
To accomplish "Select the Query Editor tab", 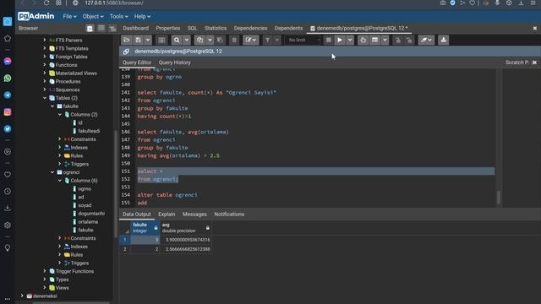I will (137, 62).
